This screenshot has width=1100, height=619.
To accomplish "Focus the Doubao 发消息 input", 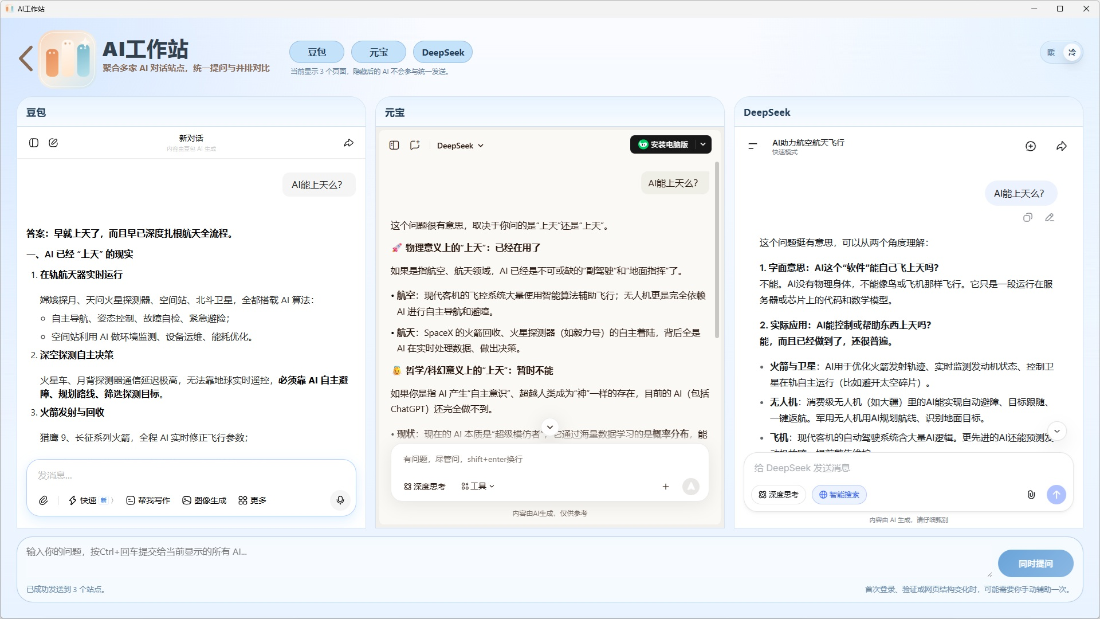I will pyautogui.click(x=191, y=475).
